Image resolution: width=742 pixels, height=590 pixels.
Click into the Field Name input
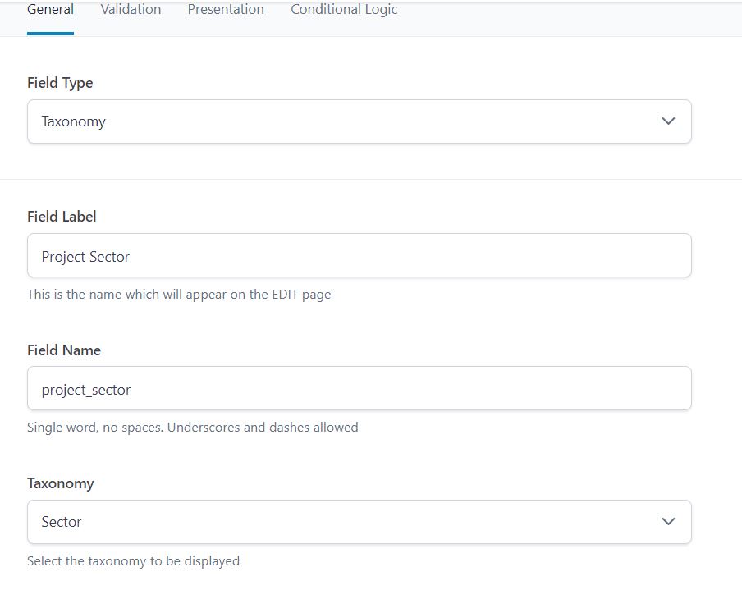click(359, 389)
